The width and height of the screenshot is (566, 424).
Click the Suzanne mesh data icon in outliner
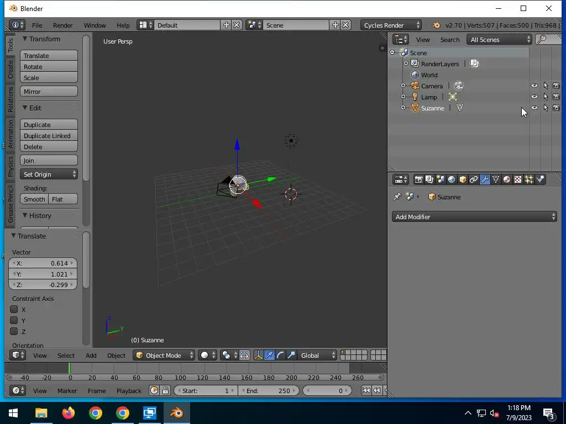pos(459,108)
